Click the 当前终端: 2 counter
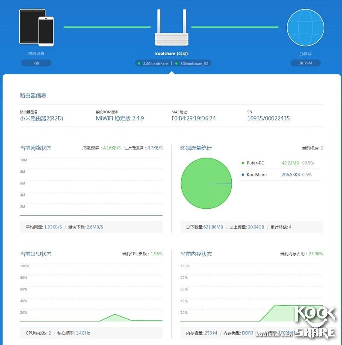342x345 pixels. point(312,148)
